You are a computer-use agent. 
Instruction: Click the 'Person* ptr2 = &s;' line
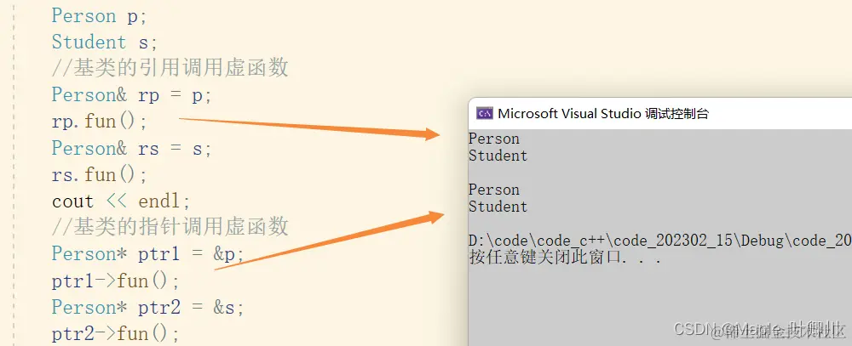tap(147, 307)
